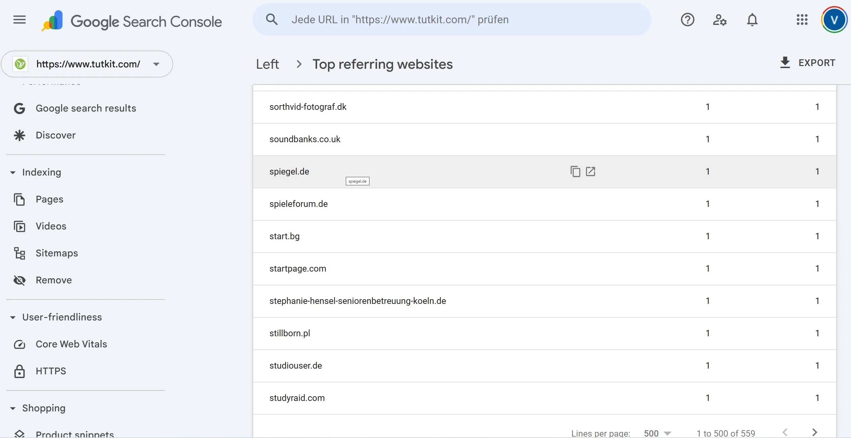This screenshot has height=438, width=851.
Task: Open the hamburger main menu
Action: pos(20,20)
